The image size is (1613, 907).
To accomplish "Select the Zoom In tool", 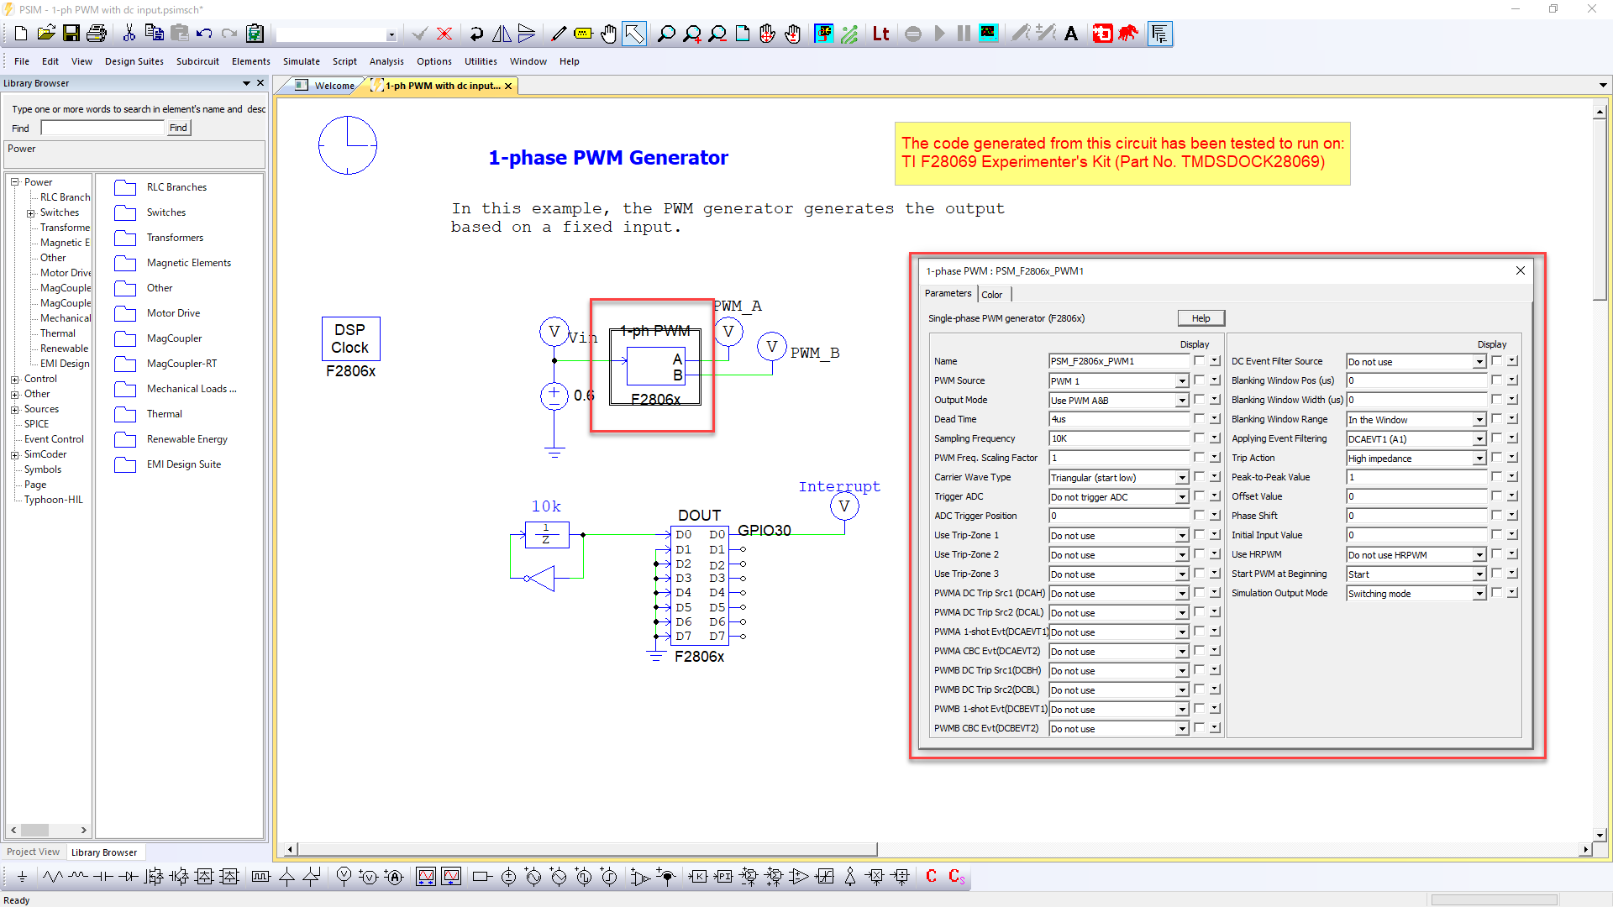I will pyautogui.click(x=692, y=34).
